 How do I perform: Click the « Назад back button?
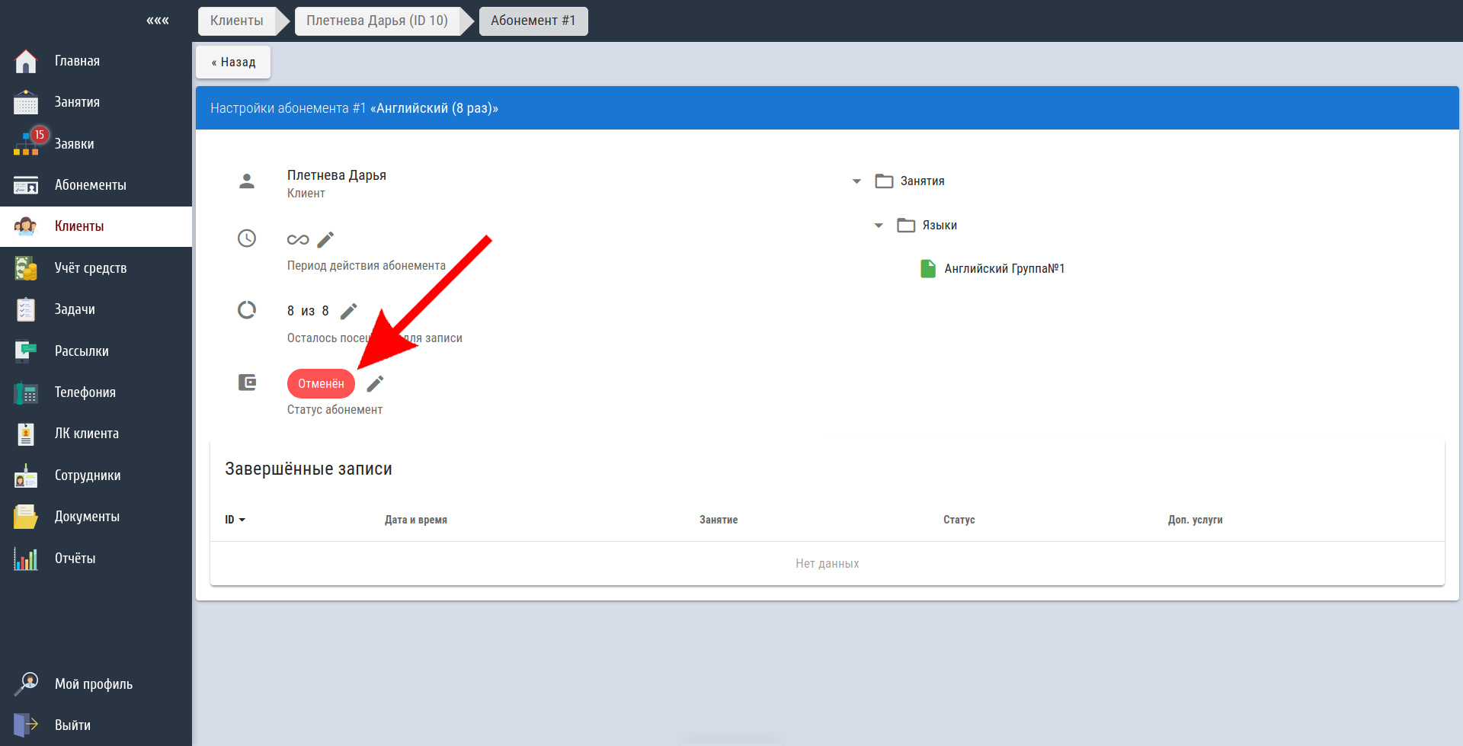coord(233,62)
